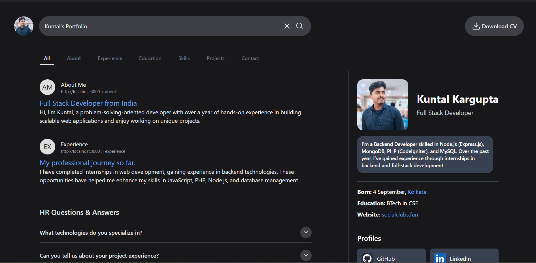This screenshot has height=263, width=536.
Task: Visit the socialclubs.fun website link
Action: pos(400,215)
